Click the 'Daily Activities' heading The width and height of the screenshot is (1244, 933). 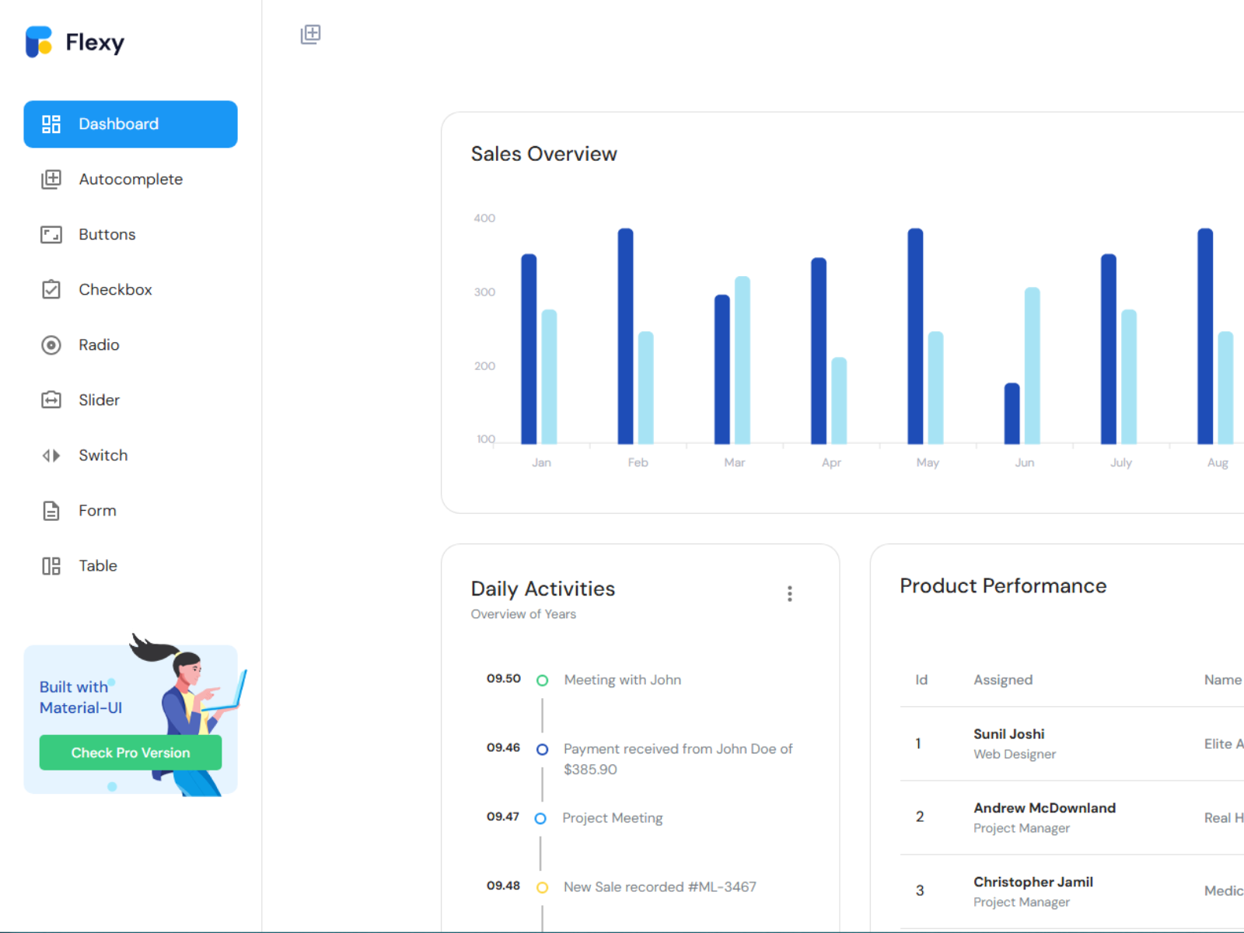pyautogui.click(x=543, y=589)
